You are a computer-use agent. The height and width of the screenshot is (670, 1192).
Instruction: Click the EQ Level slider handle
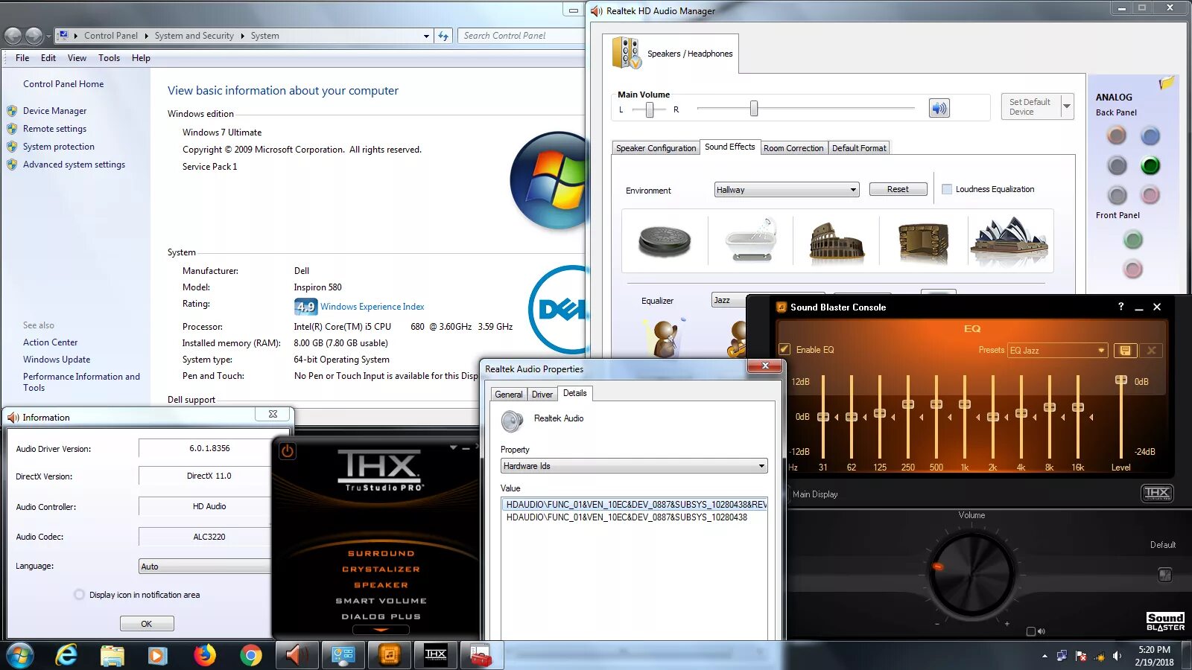coord(1120,380)
